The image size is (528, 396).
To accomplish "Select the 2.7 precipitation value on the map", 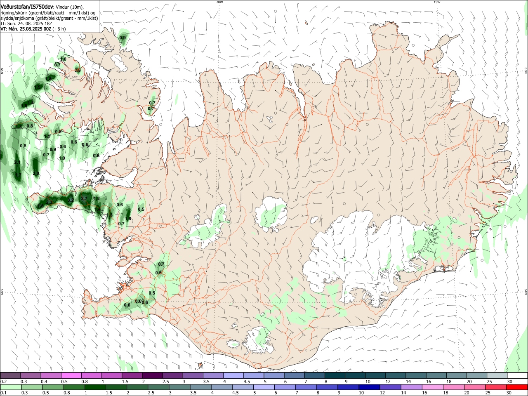I will 84,198.
